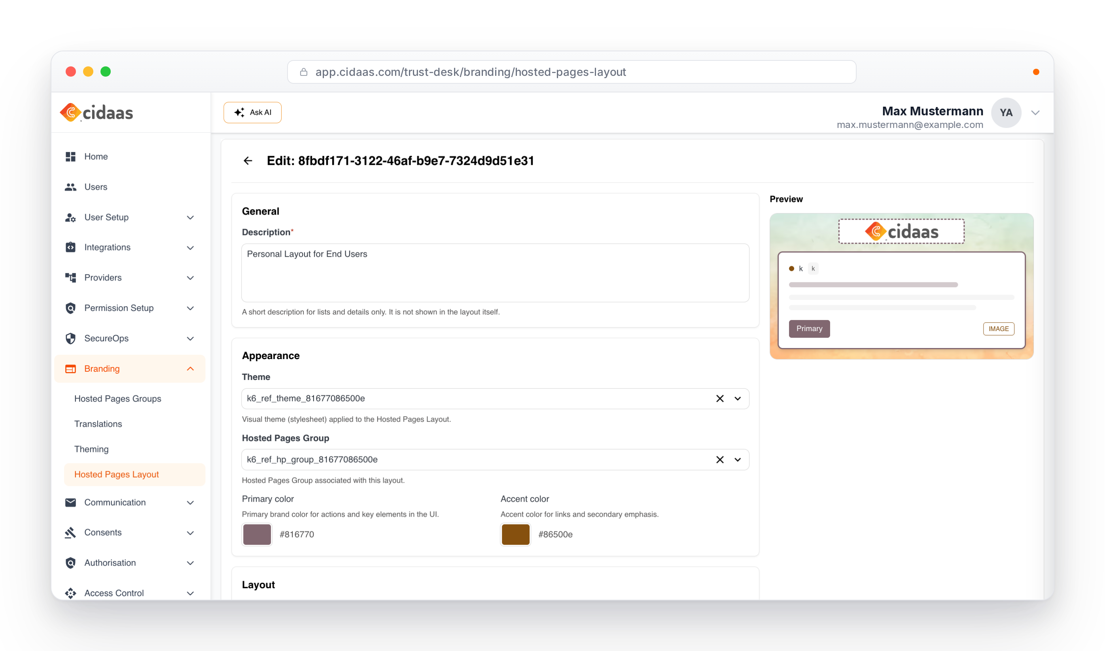
Task: Click the orange dot in browser bar
Action: pyautogui.click(x=1036, y=72)
